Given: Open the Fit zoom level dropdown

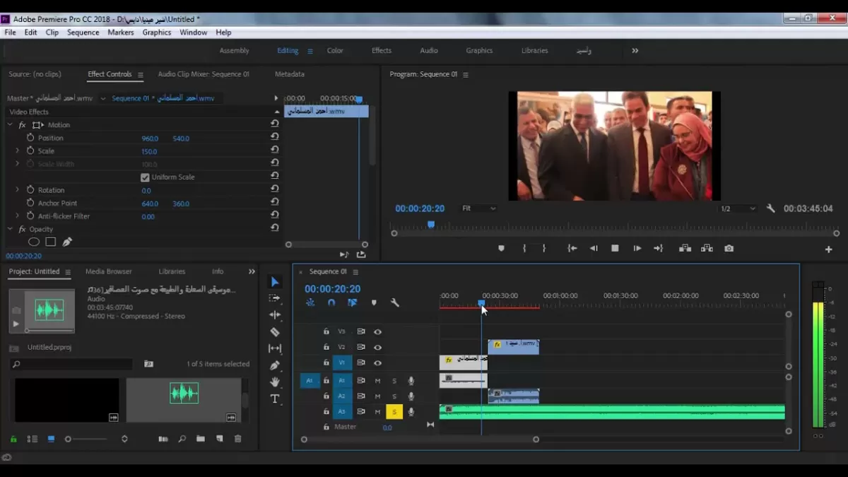Looking at the screenshot, I should [479, 208].
